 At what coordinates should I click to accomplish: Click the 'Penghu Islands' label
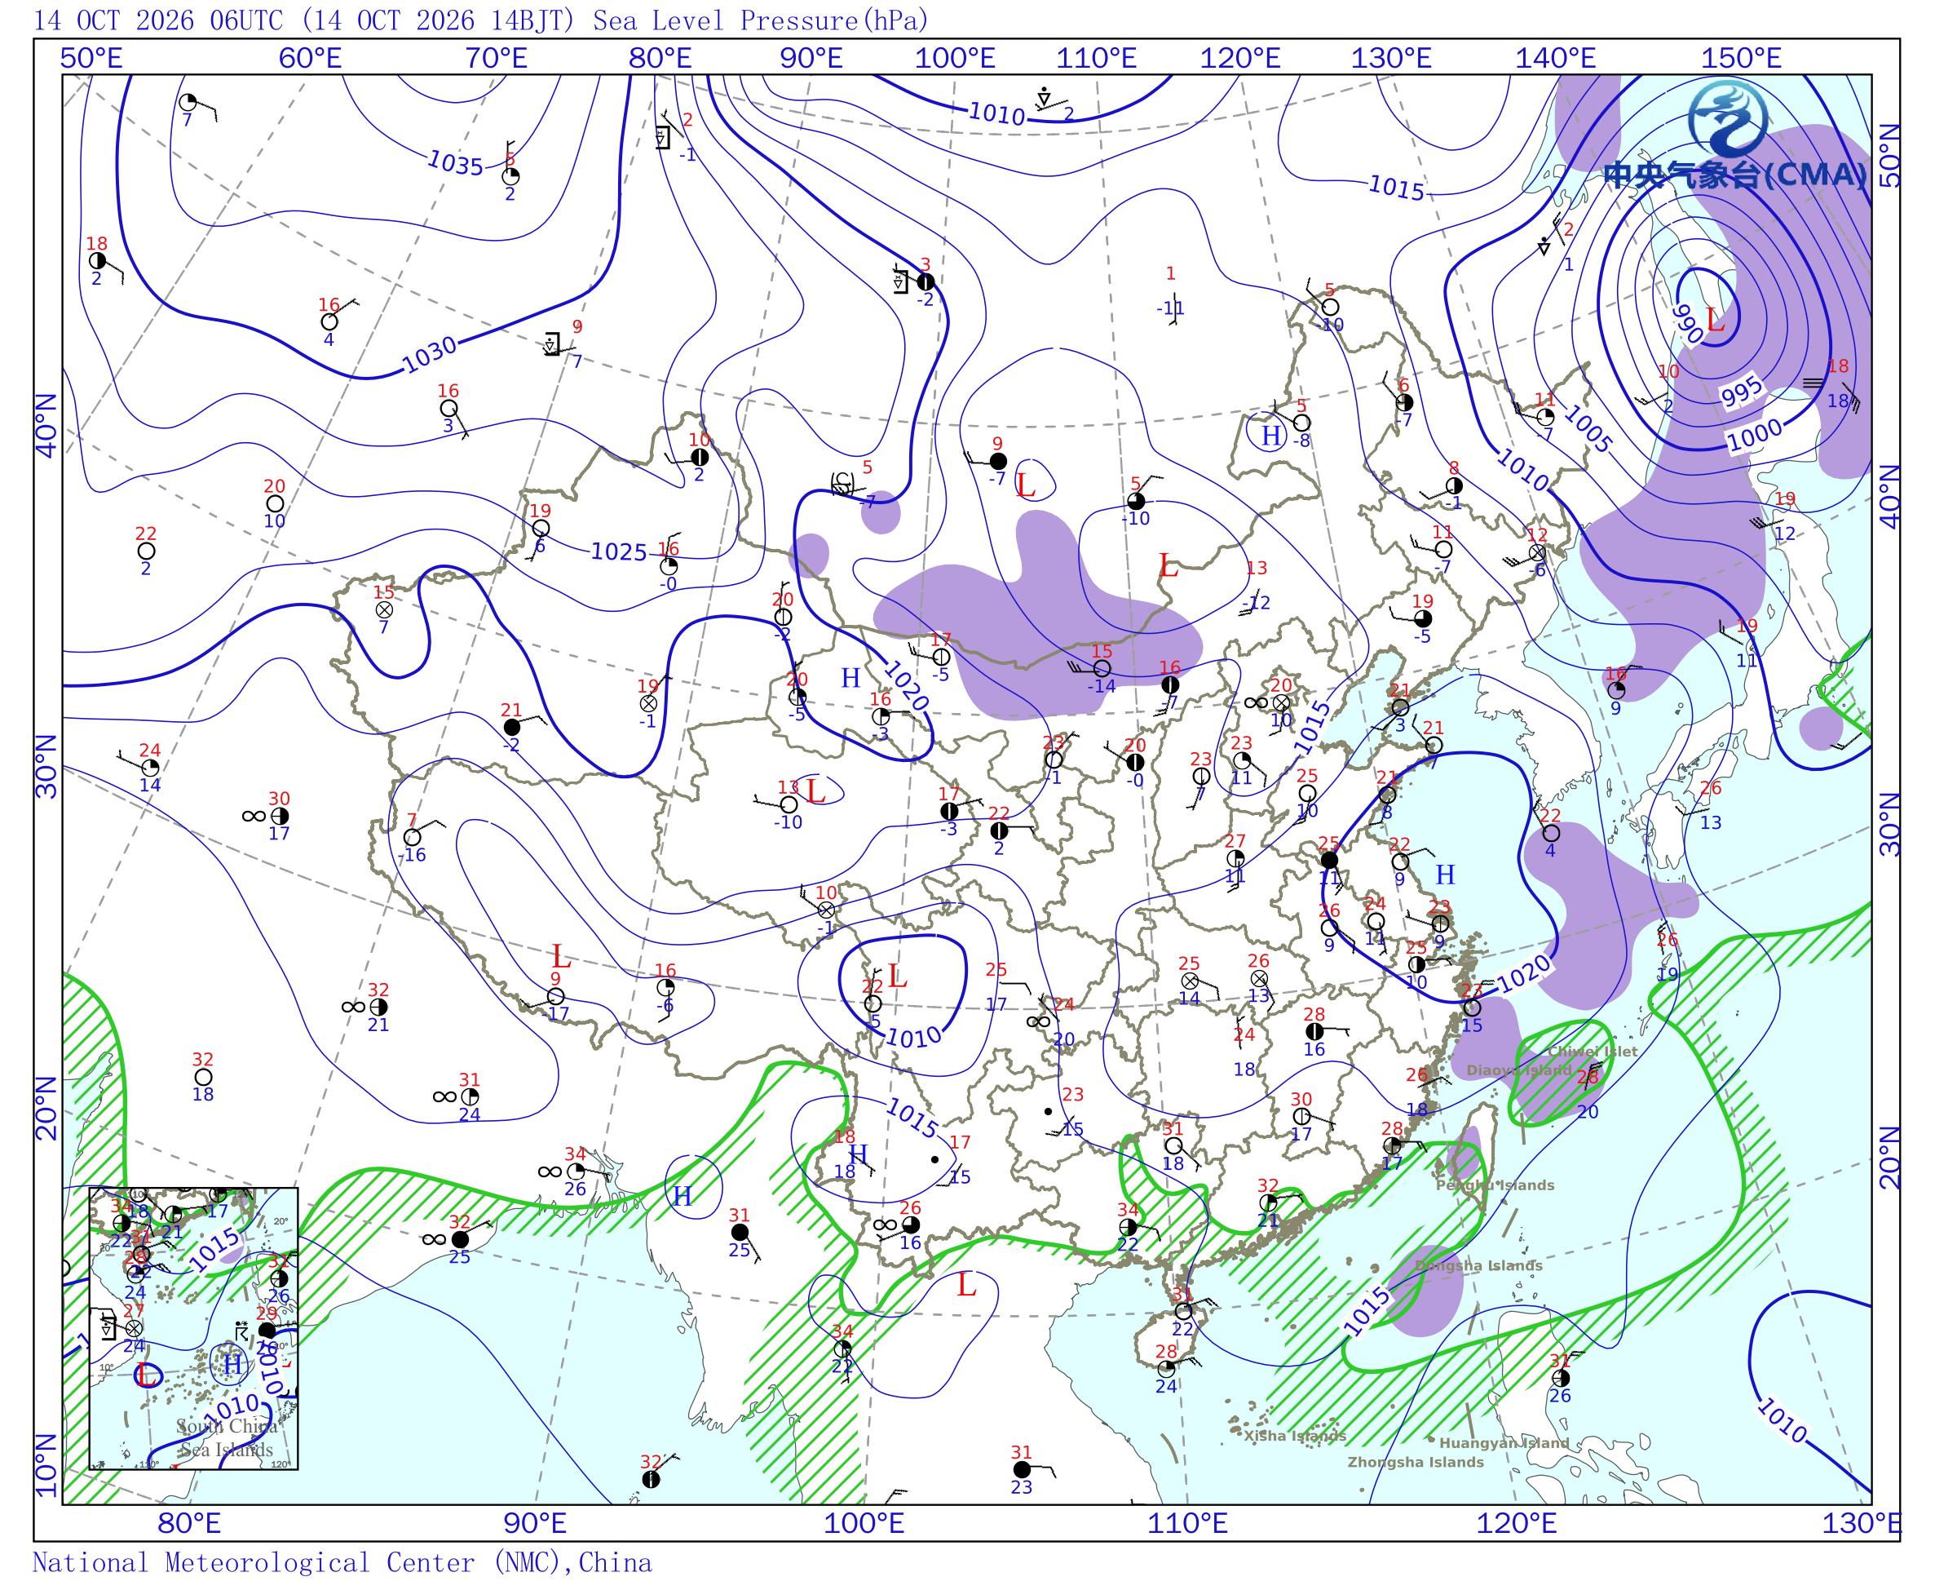coord(1495,1185)
